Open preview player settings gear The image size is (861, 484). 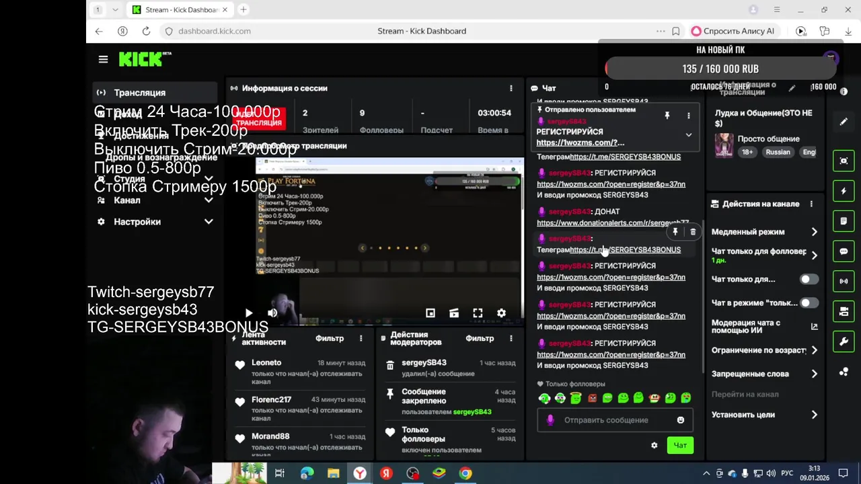click(x=501, y=313)
